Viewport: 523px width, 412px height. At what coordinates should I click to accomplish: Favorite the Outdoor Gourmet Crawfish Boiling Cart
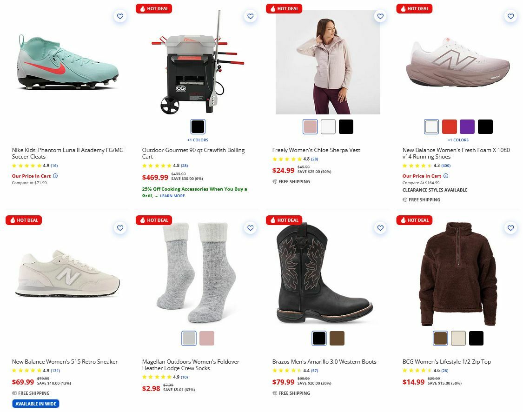point(250,16)
